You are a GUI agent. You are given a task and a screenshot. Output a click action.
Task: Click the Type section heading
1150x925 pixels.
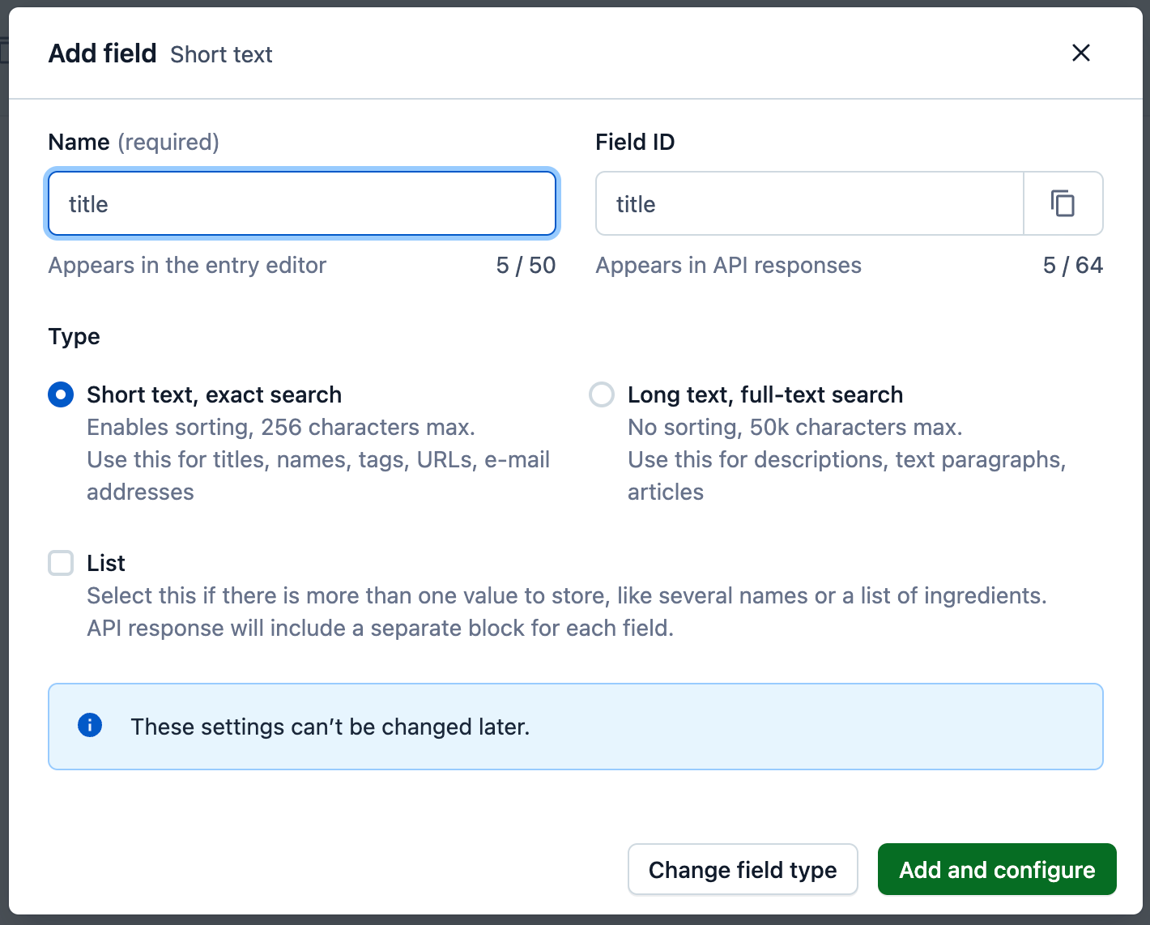click(74, 336)
